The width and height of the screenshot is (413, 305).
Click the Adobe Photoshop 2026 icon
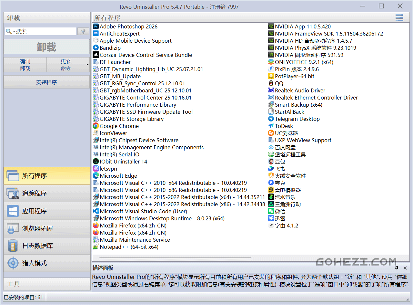point(96,26)
